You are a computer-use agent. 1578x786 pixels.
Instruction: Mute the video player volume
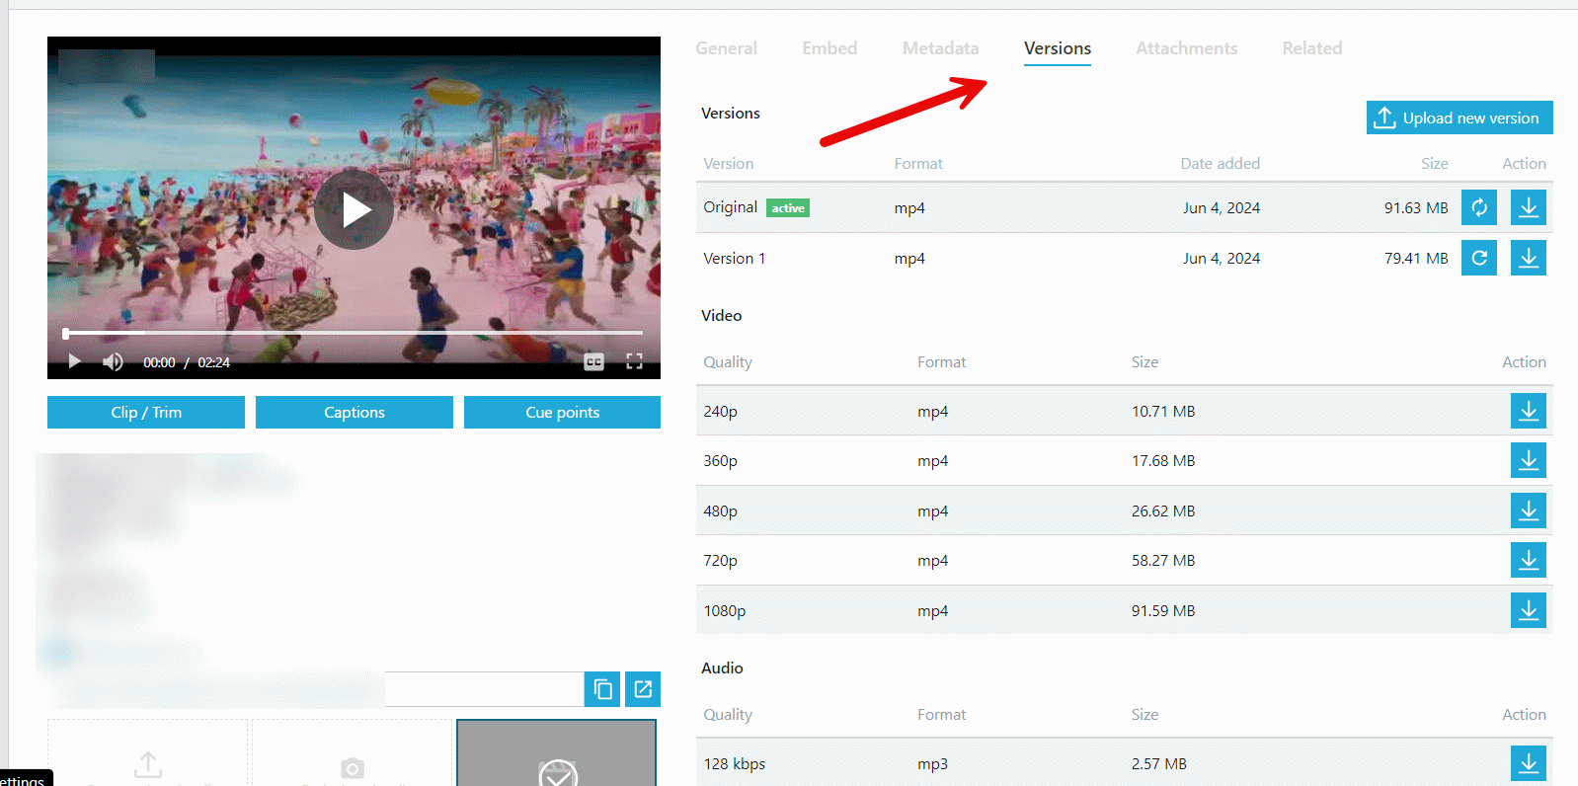pyautogui.click(x=113, y=362)
